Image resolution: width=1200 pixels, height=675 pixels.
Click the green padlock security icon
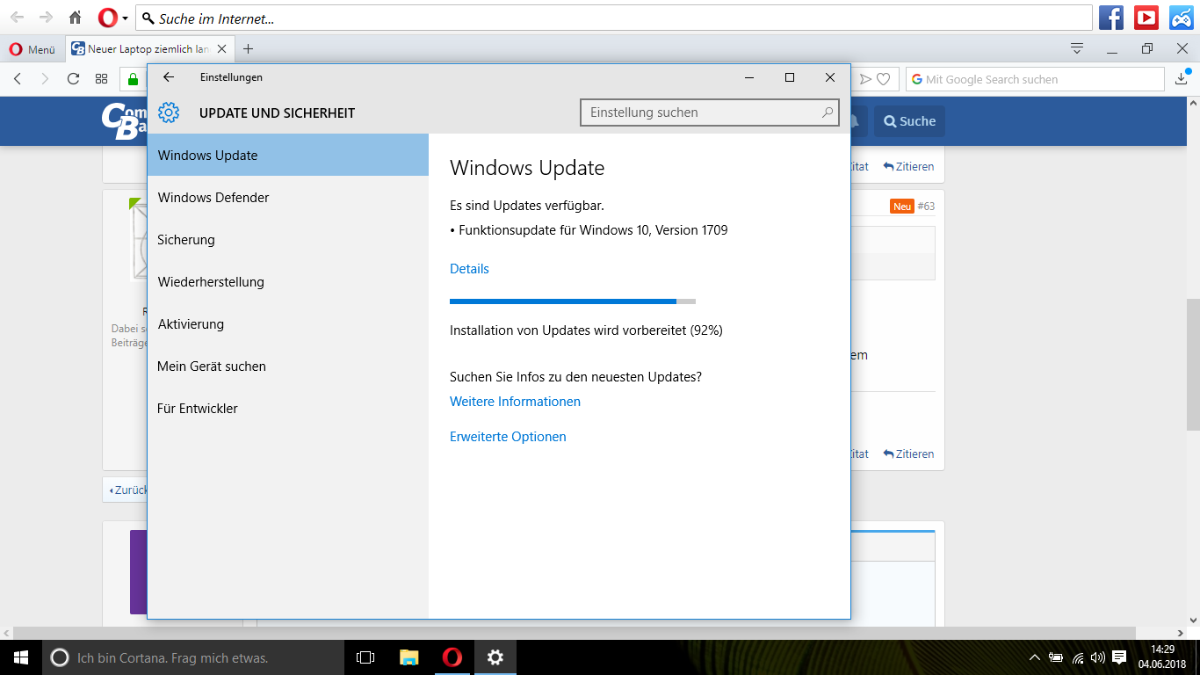click(x=134, y=79)
